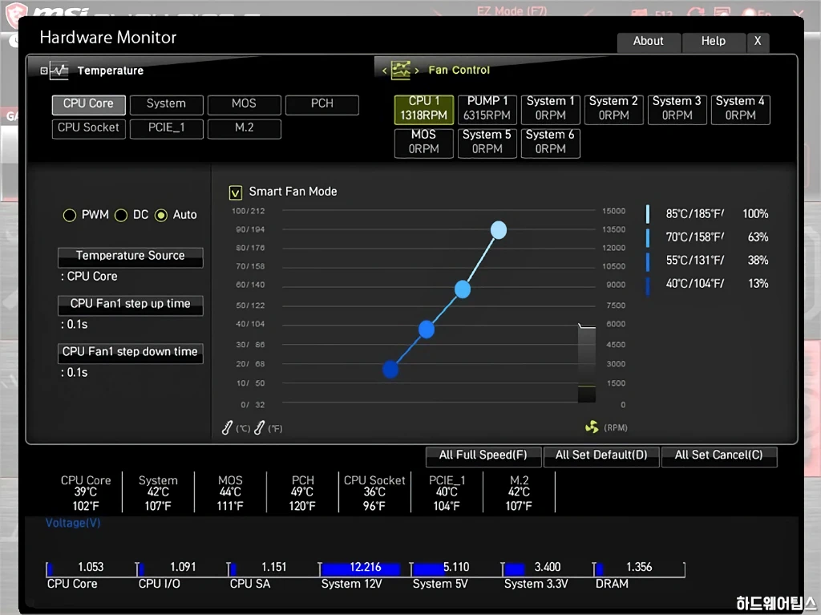Click the CPU Core 39°C reading
Image resolution: width=821 pixels, height=615 pixels.
coord(86,492)
